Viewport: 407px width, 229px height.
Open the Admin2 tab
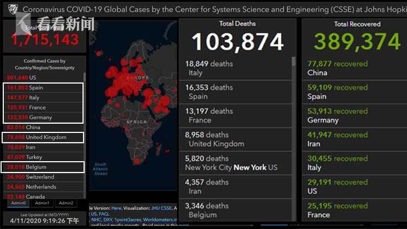pyautogui.click(x=66, y=203)
